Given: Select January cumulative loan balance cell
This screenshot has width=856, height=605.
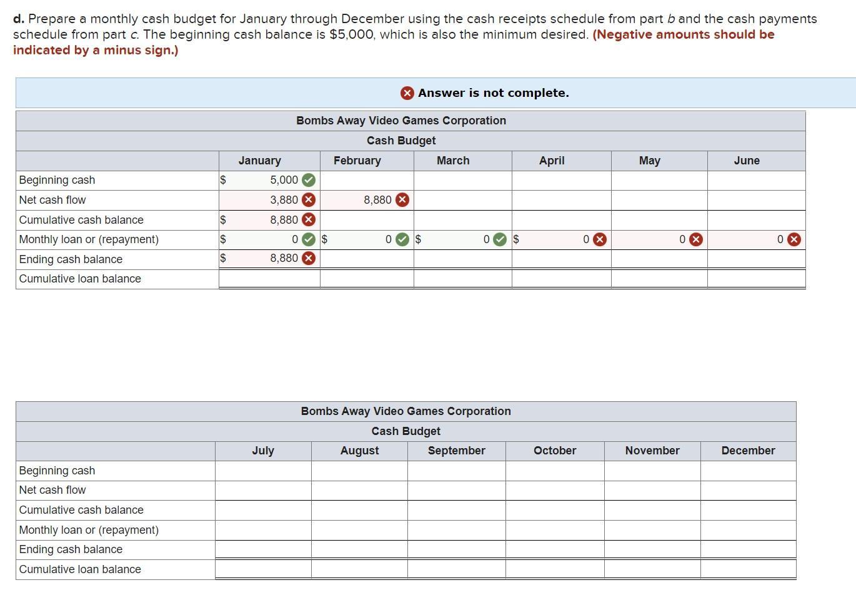Looking at the screenshot, I should pyautogui.click(x=269, y=279).
